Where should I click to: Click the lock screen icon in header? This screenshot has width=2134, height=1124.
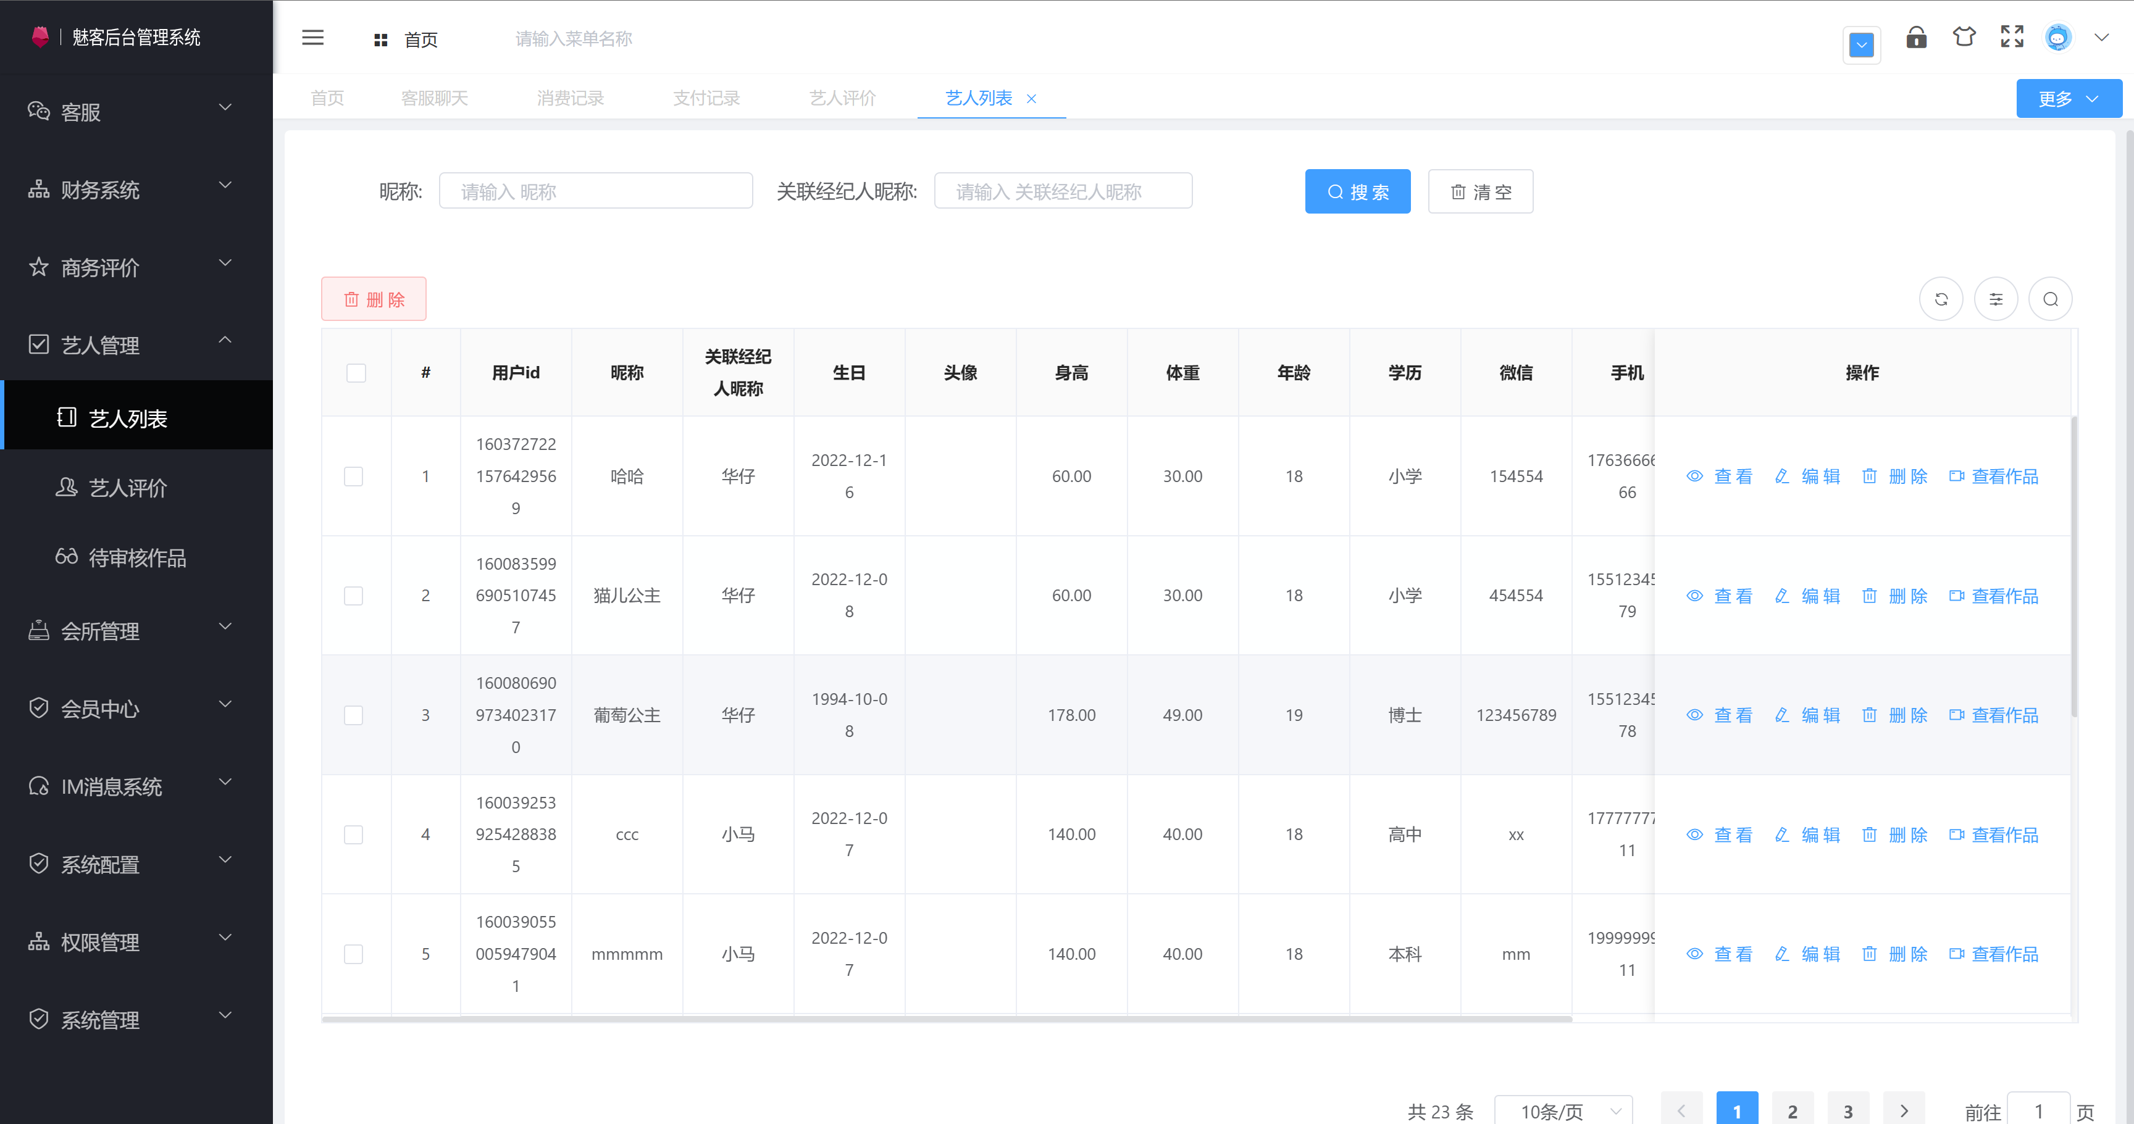point(1916,37)
